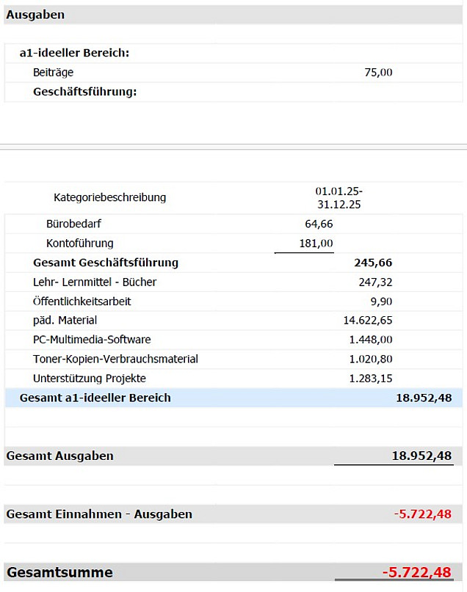Select the Bürobedarf row
Screen dimensions: 467x592
click(233, 224)
